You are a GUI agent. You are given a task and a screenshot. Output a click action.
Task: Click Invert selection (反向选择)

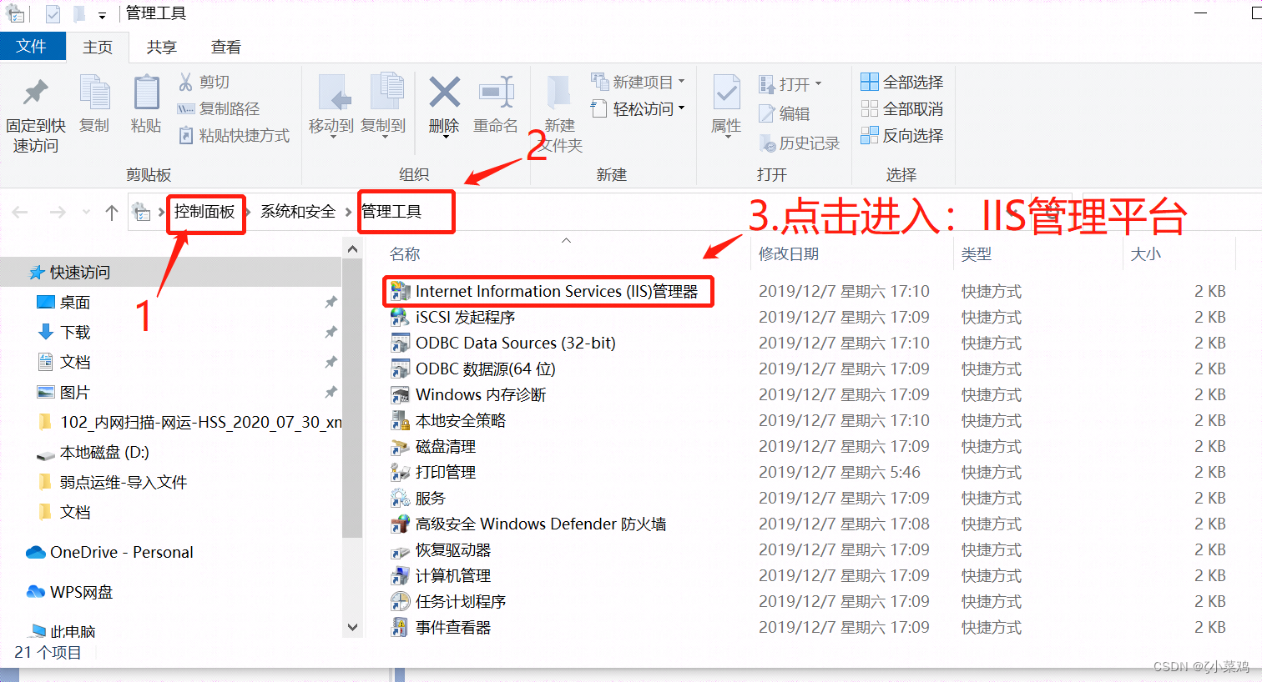902,135
